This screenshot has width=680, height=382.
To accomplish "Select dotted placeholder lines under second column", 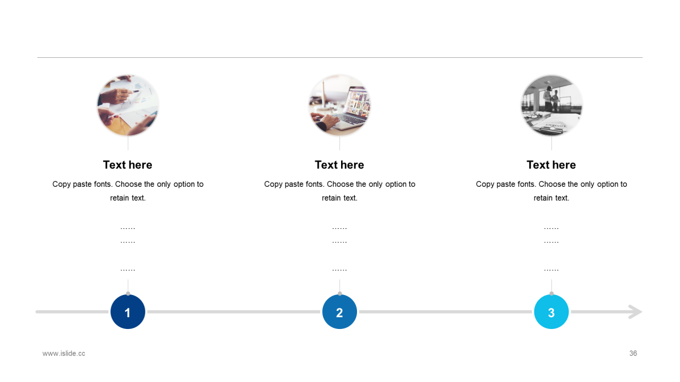I will click(x=339, y=249).
